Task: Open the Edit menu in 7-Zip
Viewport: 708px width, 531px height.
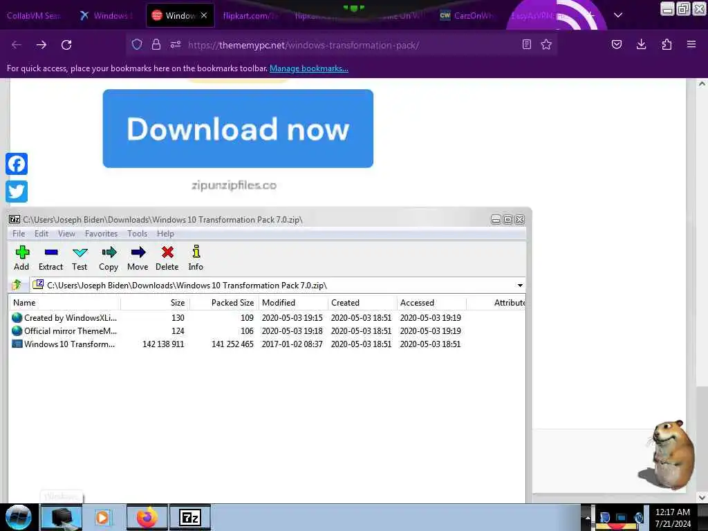Action: tap(41, 234)
